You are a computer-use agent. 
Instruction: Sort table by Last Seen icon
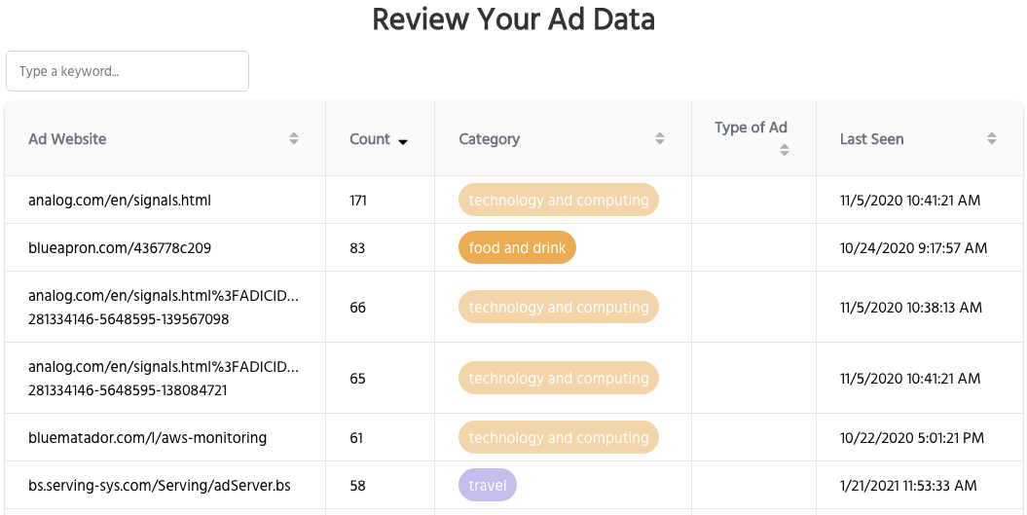coord(992,139)
